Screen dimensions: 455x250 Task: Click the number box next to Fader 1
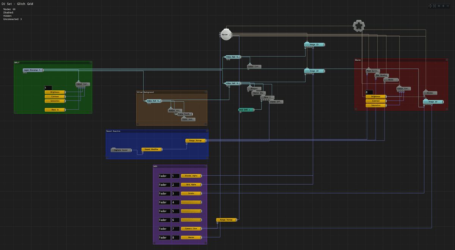point(176,176)
